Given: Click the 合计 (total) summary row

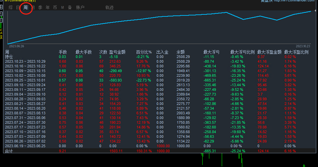Looking at the screenshot, I should click(9, 152).
